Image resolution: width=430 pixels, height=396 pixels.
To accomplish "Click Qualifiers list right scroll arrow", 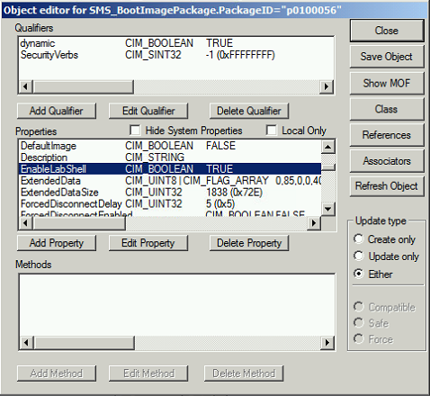I will (327, 86).
